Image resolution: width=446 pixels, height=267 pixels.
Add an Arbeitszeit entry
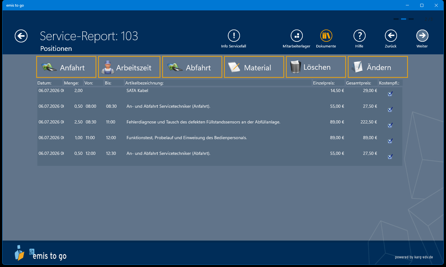[129, 67]
